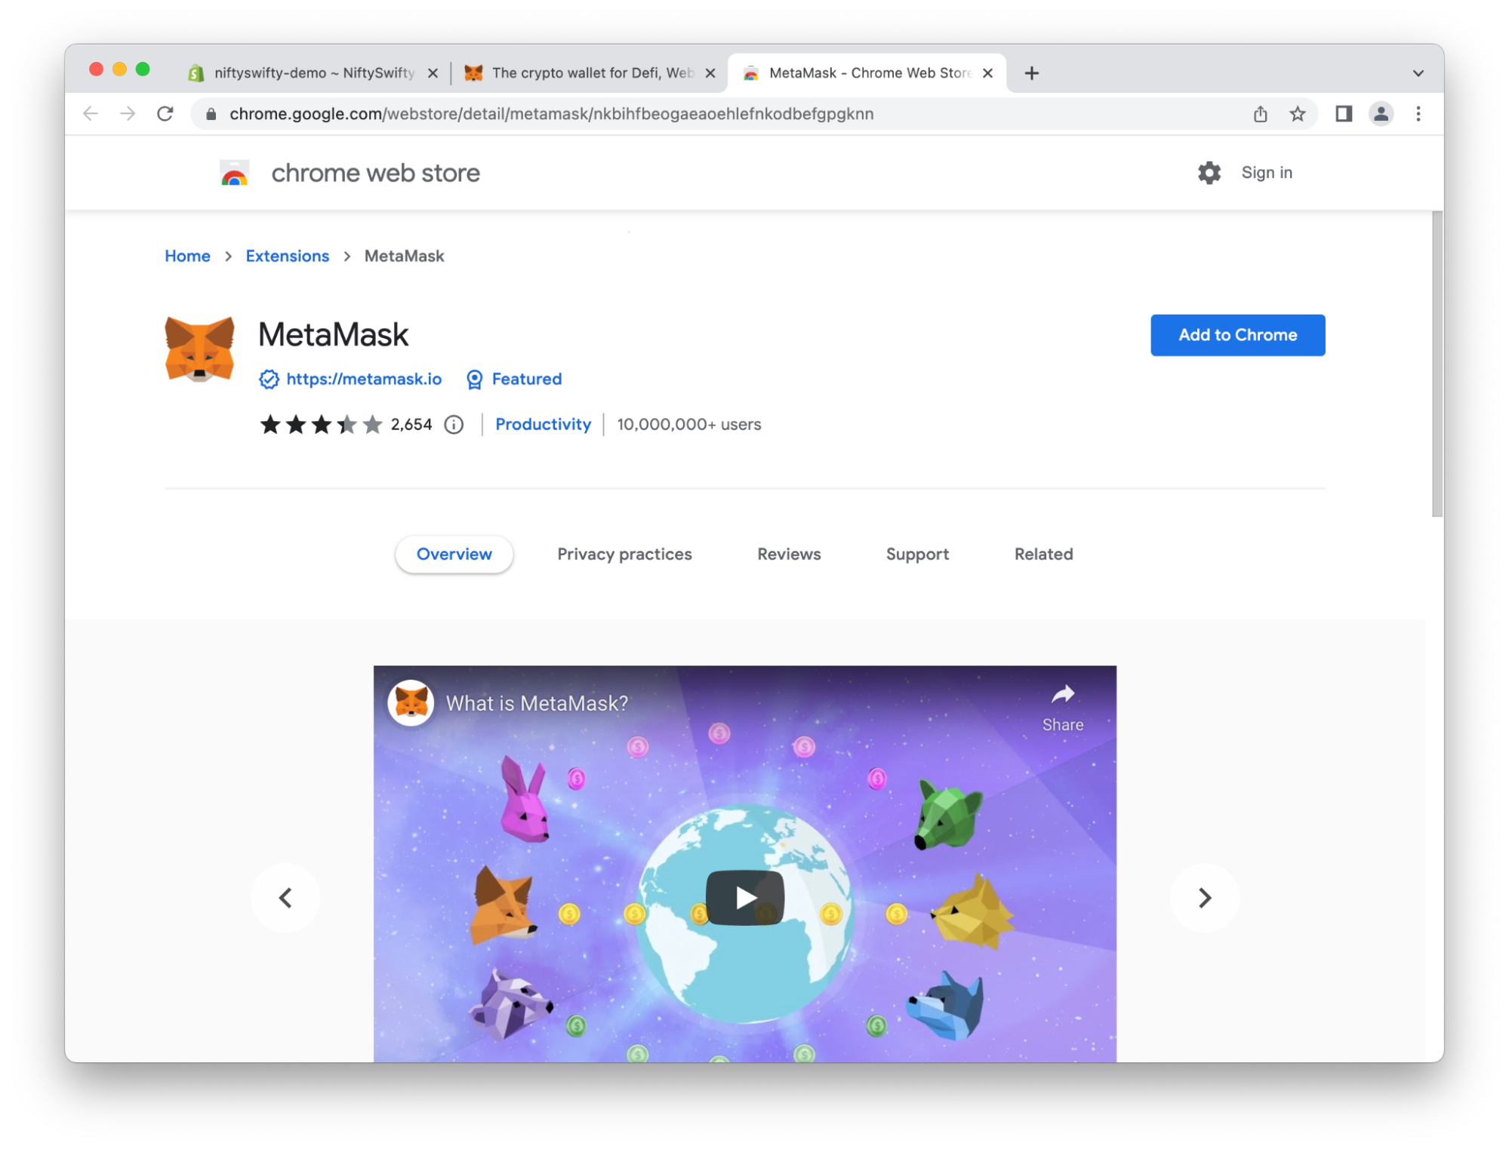Viewport: 1509px width, 1149px height.
Task: Show next screenshot with right chevron
Action: 1204,898
